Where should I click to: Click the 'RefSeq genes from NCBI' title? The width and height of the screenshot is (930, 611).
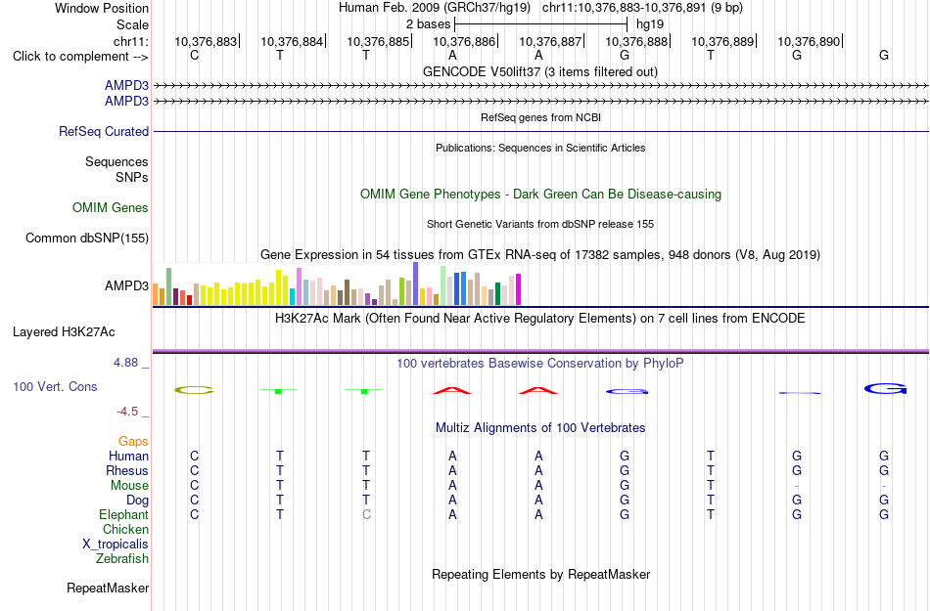[x=541, y=118]
